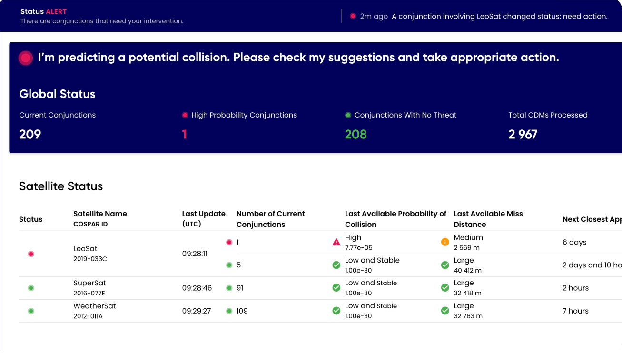The width and height of the screenshot is (622, 353).
Task: Click the COSPAR ID 2019-033C
Action: point(90,259)
